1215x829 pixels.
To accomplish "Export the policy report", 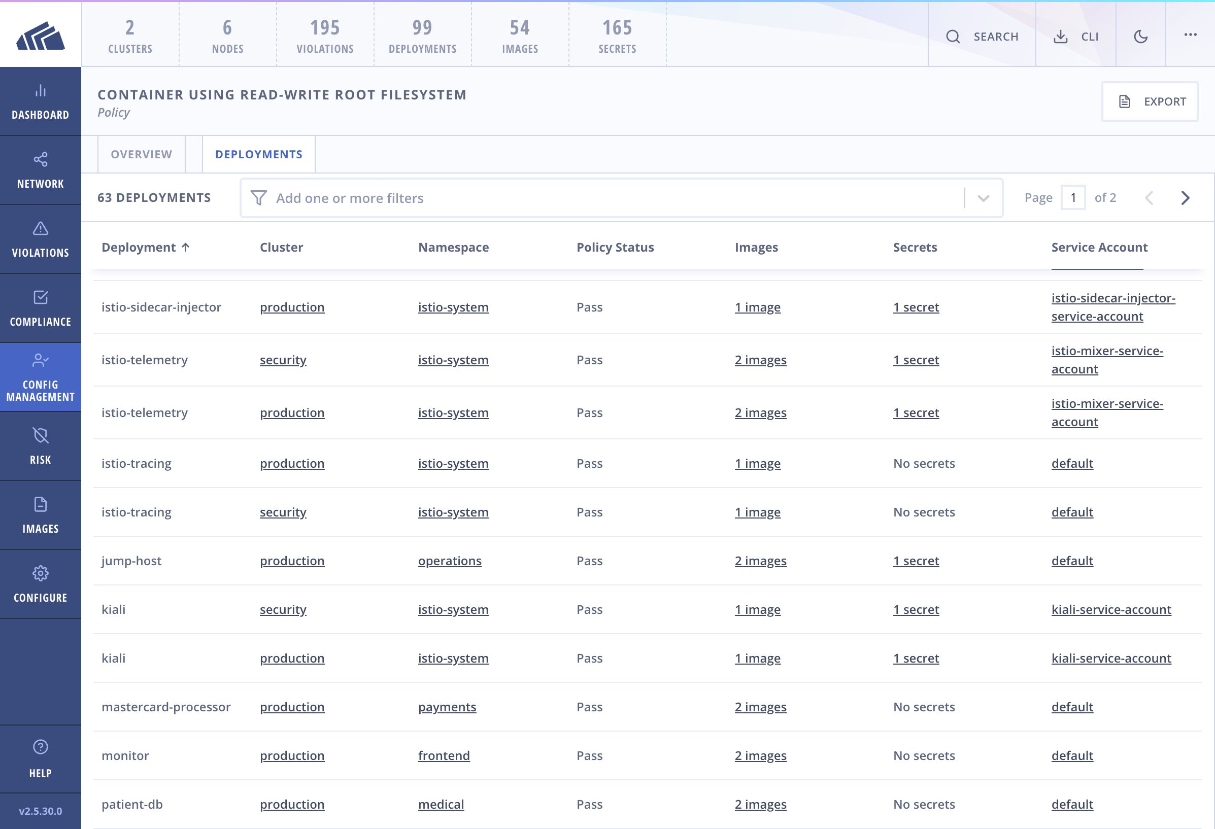I will point(1150,101).
